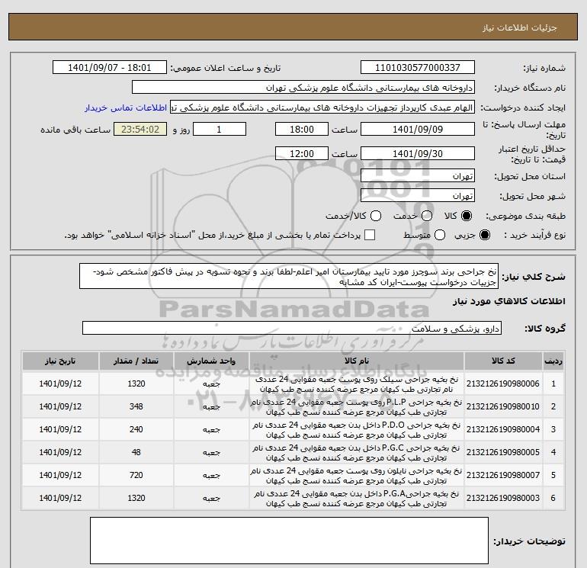Click the شرح کلی نیاز description box

click(289, 276)
